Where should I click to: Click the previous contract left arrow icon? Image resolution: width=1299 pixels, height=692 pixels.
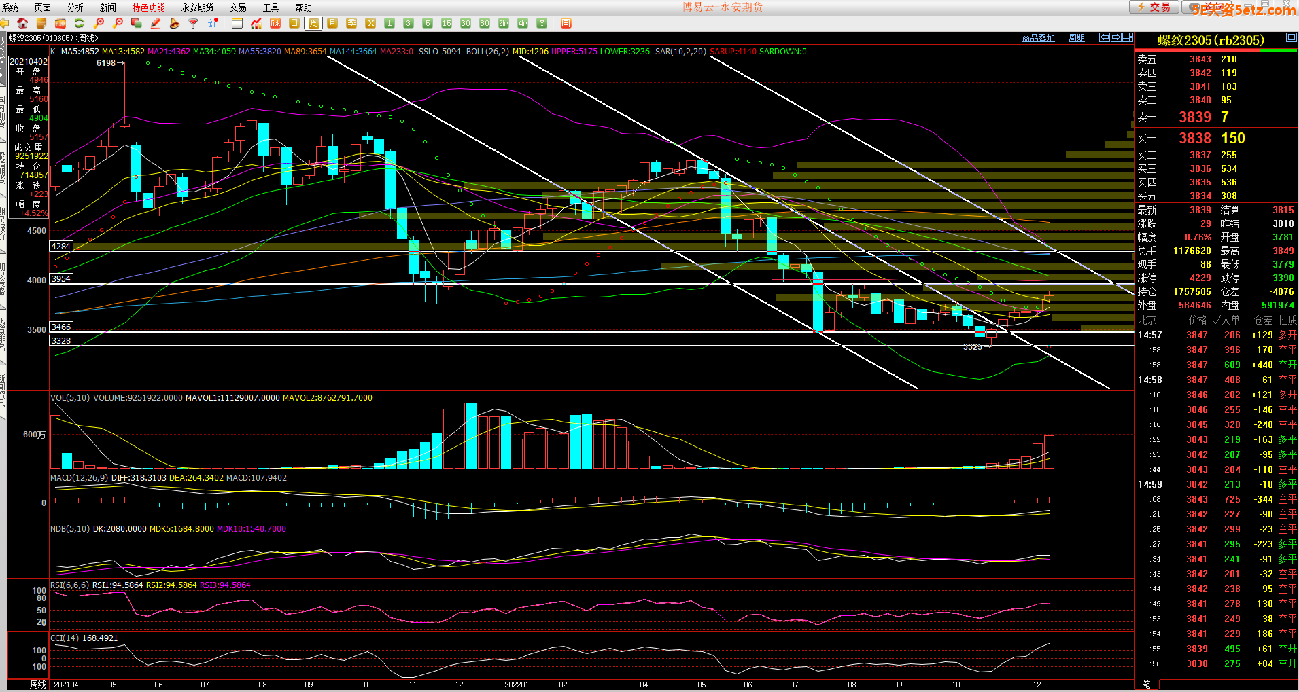(x=1105, y=37)
